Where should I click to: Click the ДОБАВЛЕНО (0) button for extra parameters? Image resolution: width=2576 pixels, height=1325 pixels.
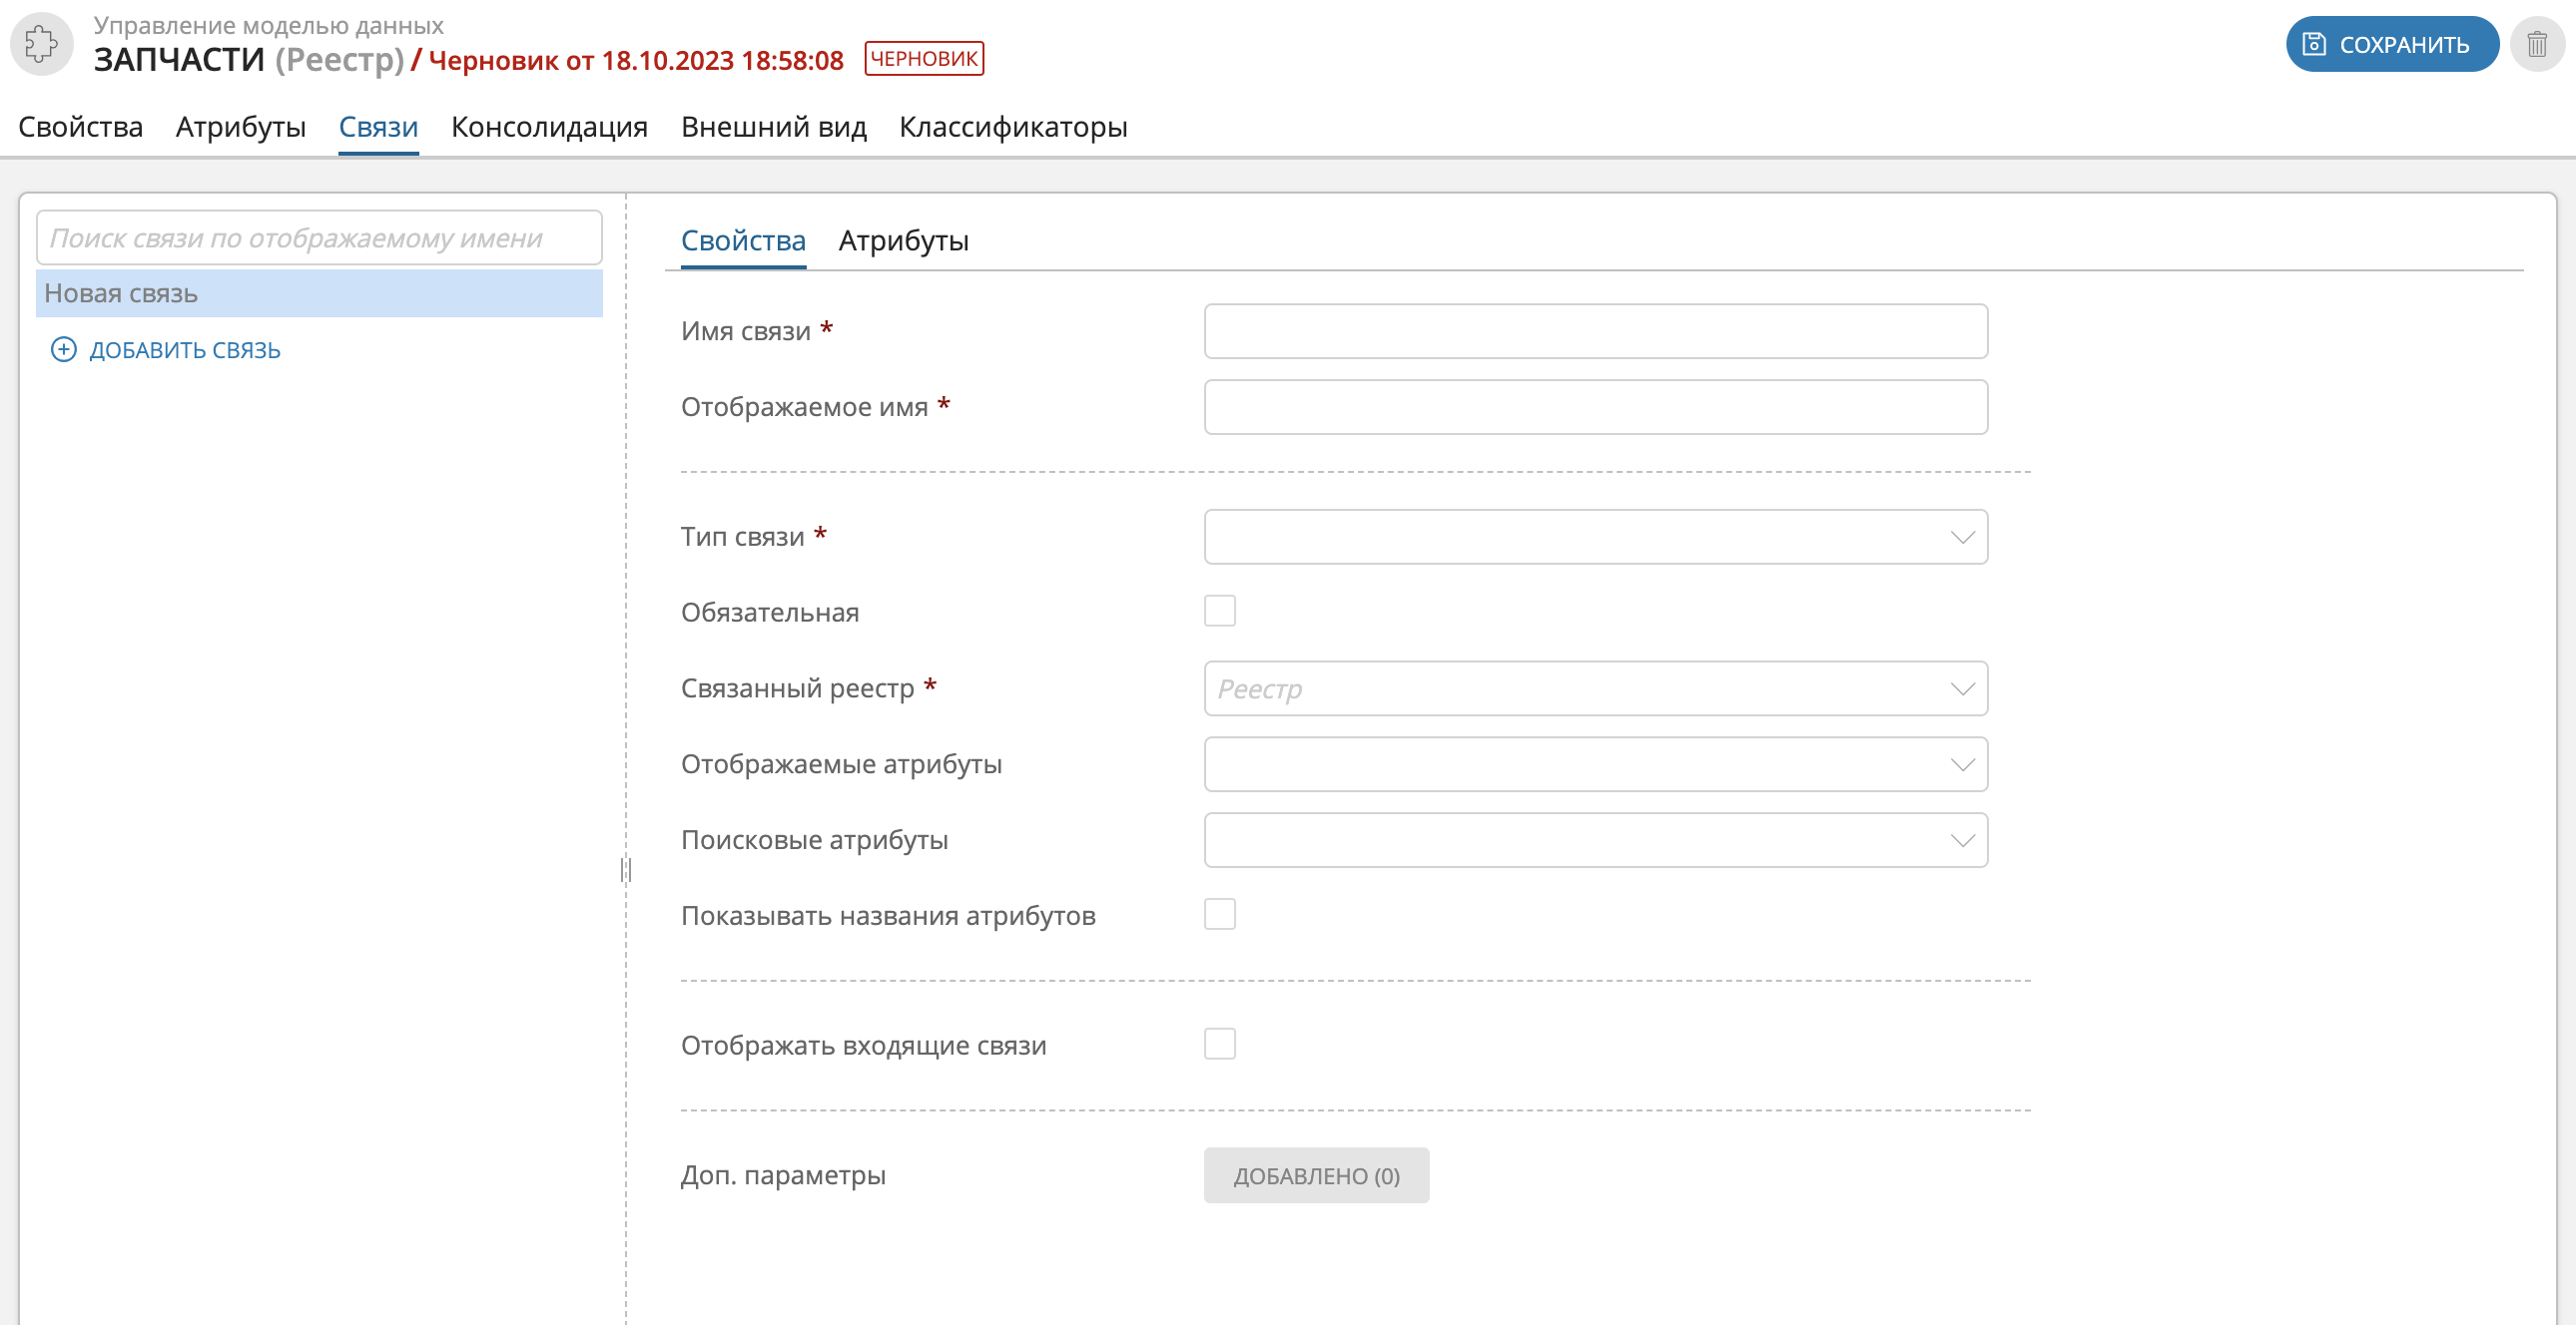[1317, 1173]
